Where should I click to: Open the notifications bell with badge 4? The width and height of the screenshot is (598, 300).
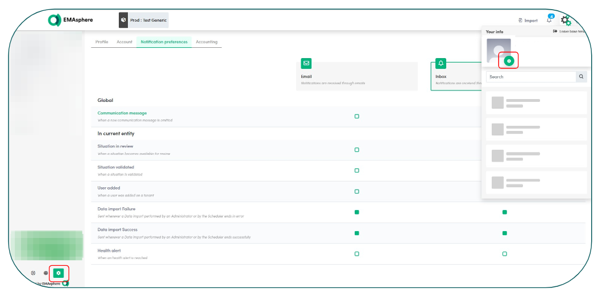click(x=549, y=20)
